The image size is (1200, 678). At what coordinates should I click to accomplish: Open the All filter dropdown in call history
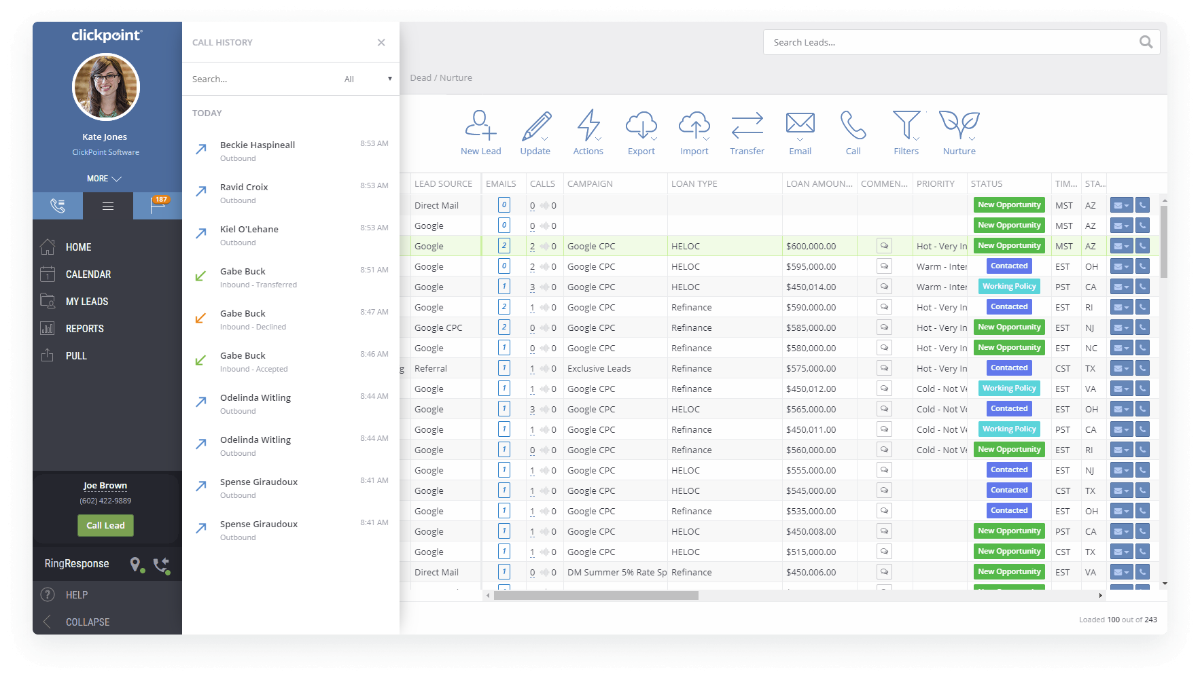point(368,79)
